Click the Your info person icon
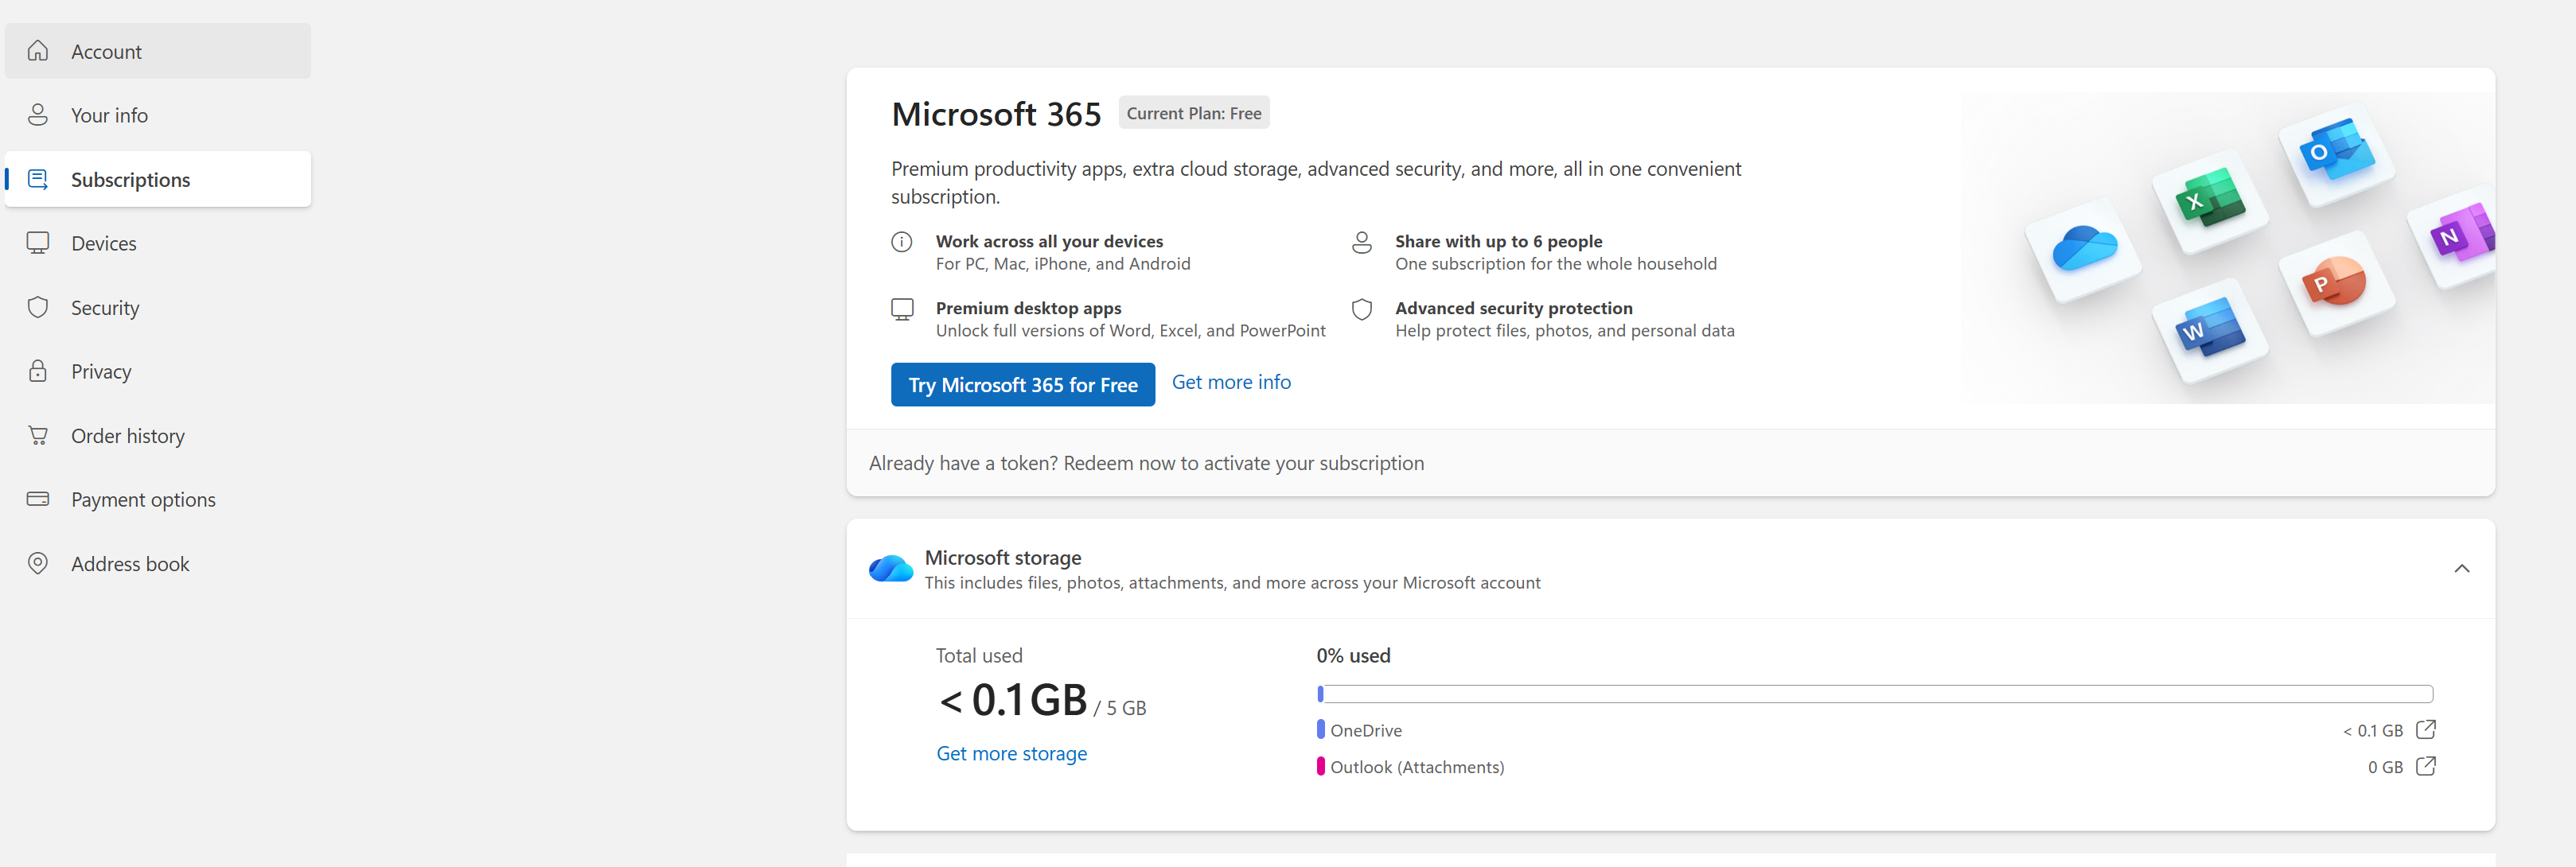Image resolution: width=2576 pixels, height=867 pixels. tap(38, 115)
